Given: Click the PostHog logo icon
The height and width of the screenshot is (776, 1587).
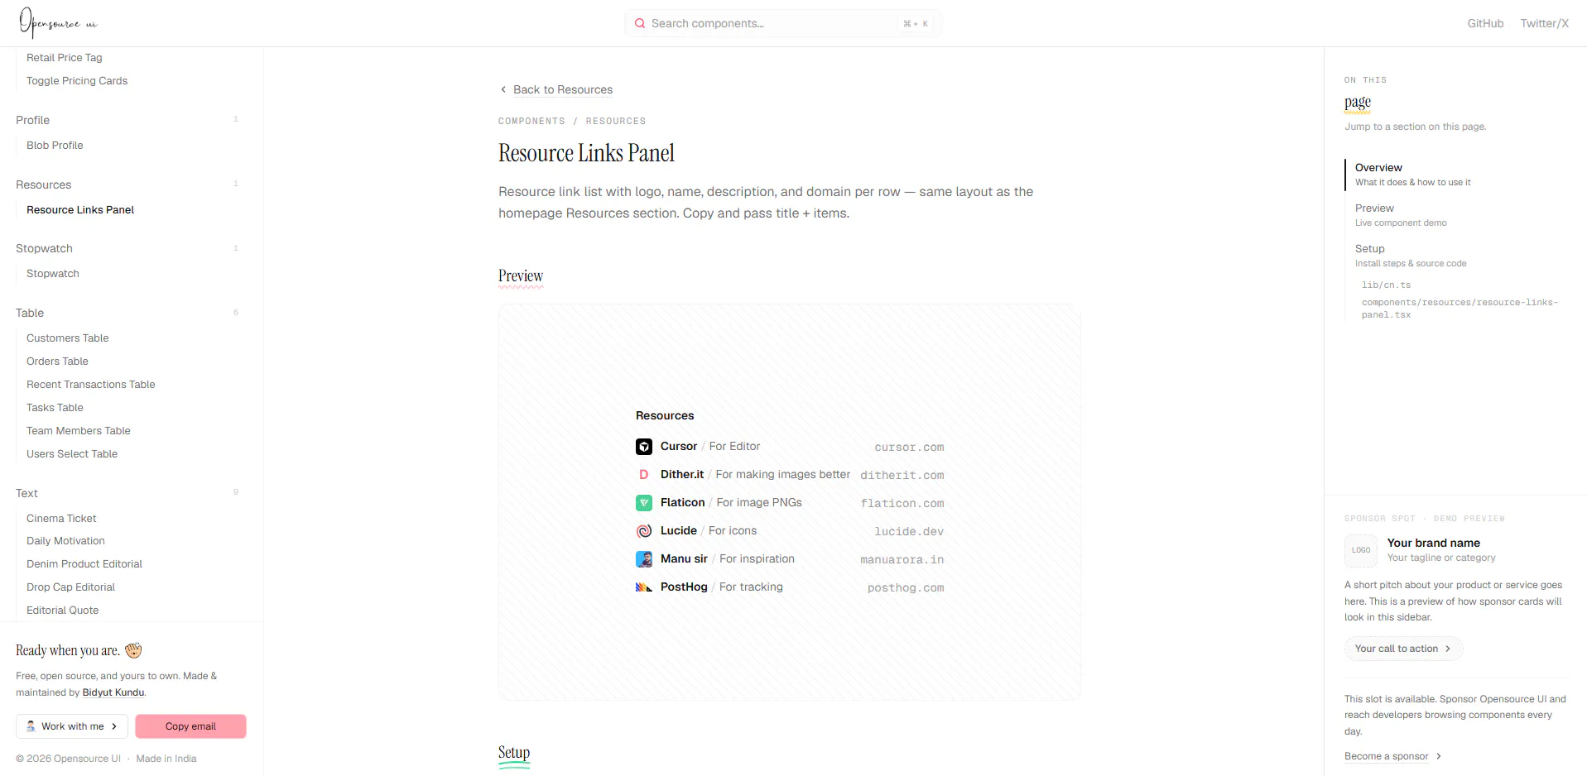Looking at the screenshot, I should (x=644, y=587).
